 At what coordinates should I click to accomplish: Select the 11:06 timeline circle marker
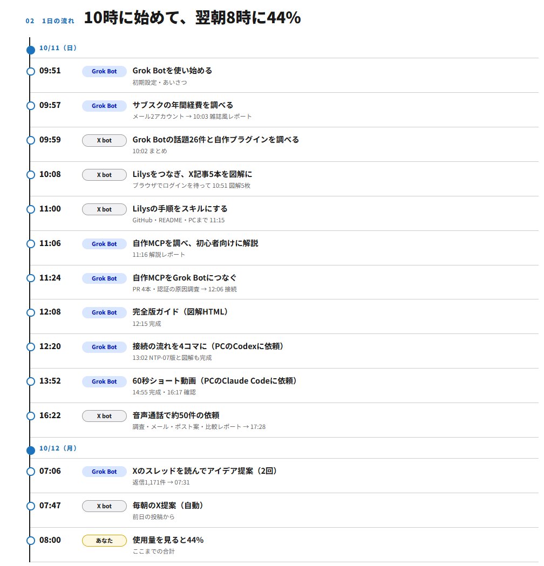(31, 244)
